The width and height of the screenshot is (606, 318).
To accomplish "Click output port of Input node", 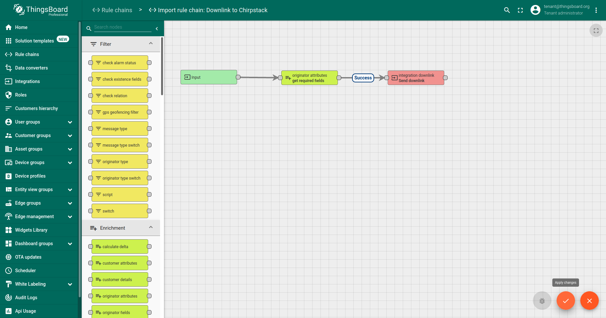I will coord(238,77).
